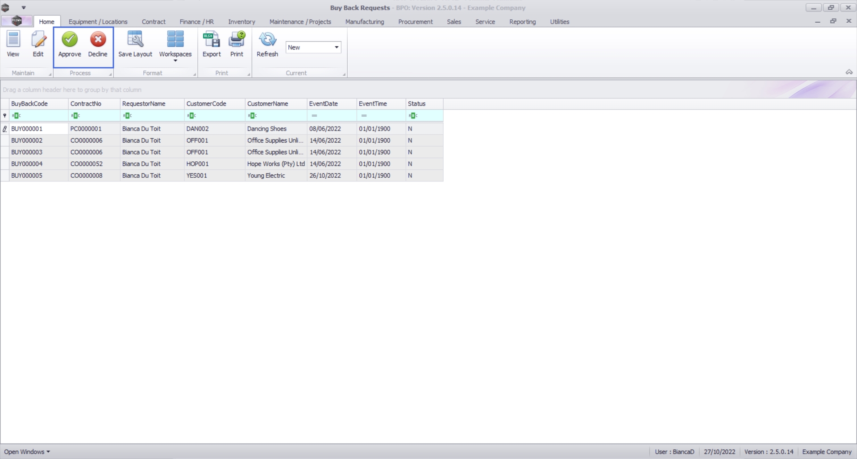Screen dimensions: 857x459
Task: Open the ContractNo filter condition selector
Action: (75, 116)
